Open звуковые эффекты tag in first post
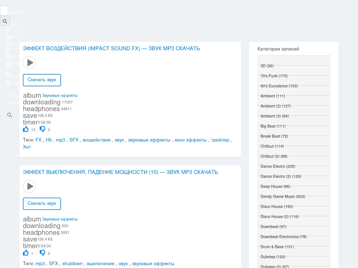Screen dimensions: 358x268 pyautogui.click(x=149, y=140)
